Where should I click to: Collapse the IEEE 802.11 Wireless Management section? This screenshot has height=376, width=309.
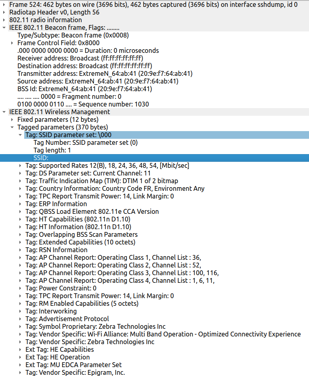coord(4,112)
